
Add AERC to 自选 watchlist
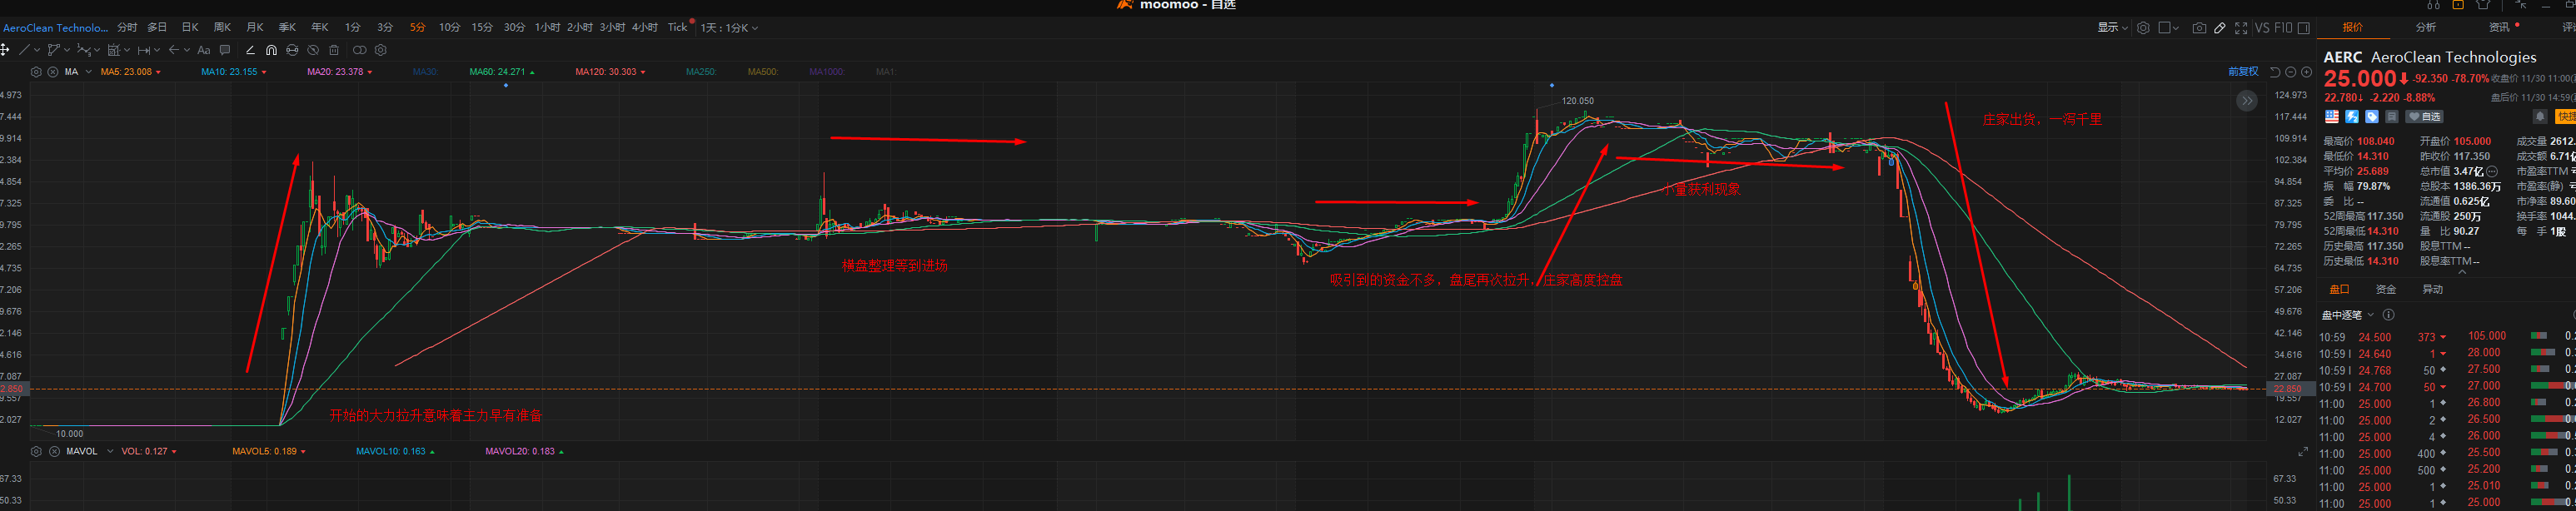coord(2424,116)
